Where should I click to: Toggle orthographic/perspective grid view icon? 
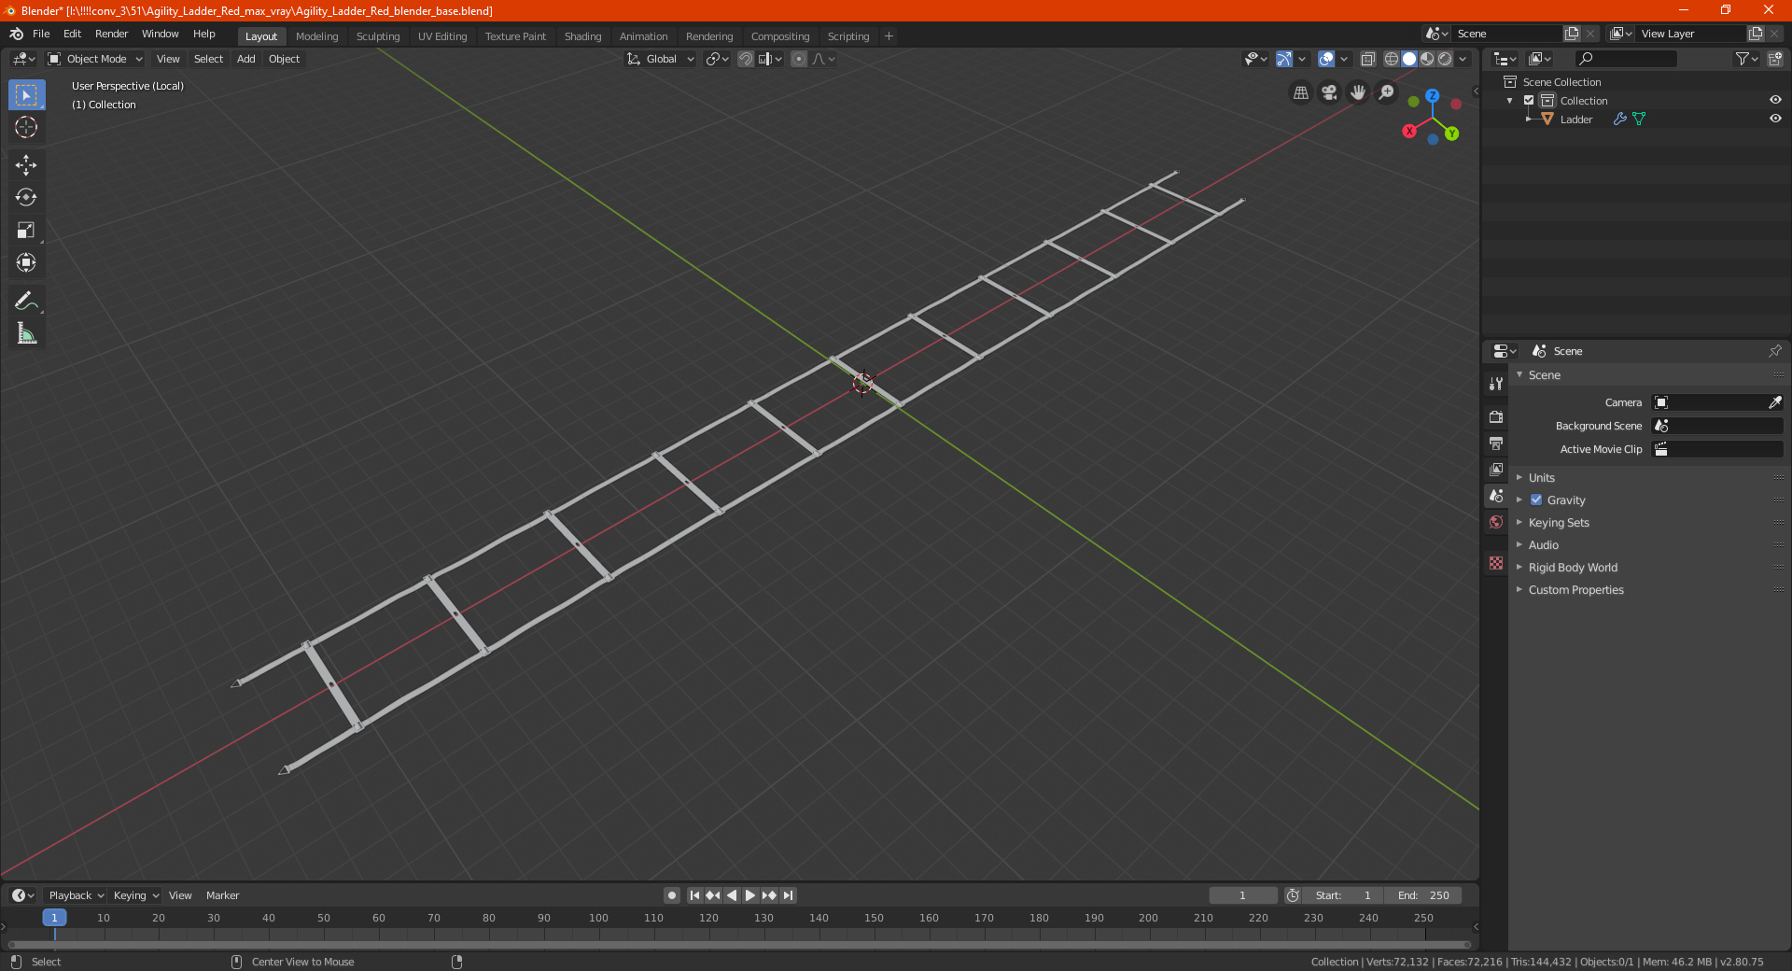1300,92
